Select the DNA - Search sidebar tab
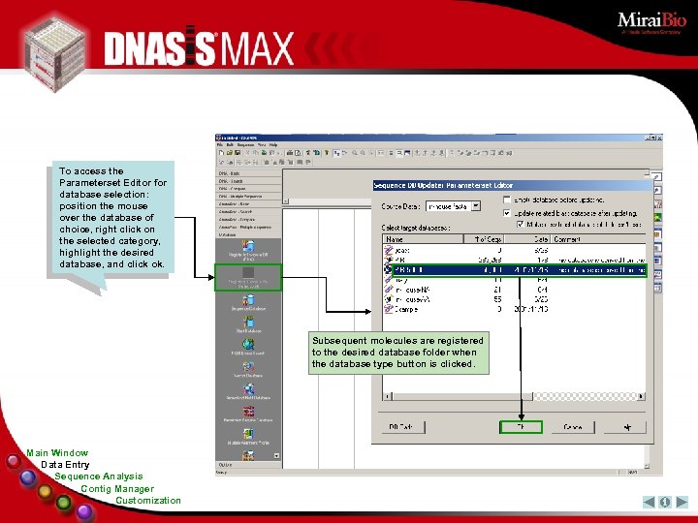Image resolution: width=698 pixels, height=523 pixels. coord(248,181)
